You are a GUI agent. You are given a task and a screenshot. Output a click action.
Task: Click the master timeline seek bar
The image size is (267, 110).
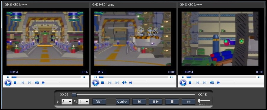coord(133,95)
